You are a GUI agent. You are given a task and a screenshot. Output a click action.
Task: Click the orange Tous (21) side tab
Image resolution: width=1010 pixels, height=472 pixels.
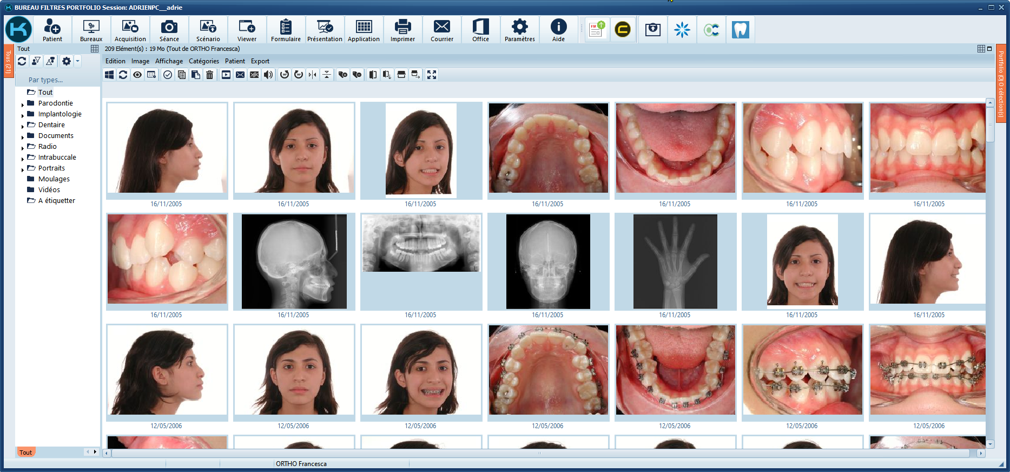[x=9, y=62]
